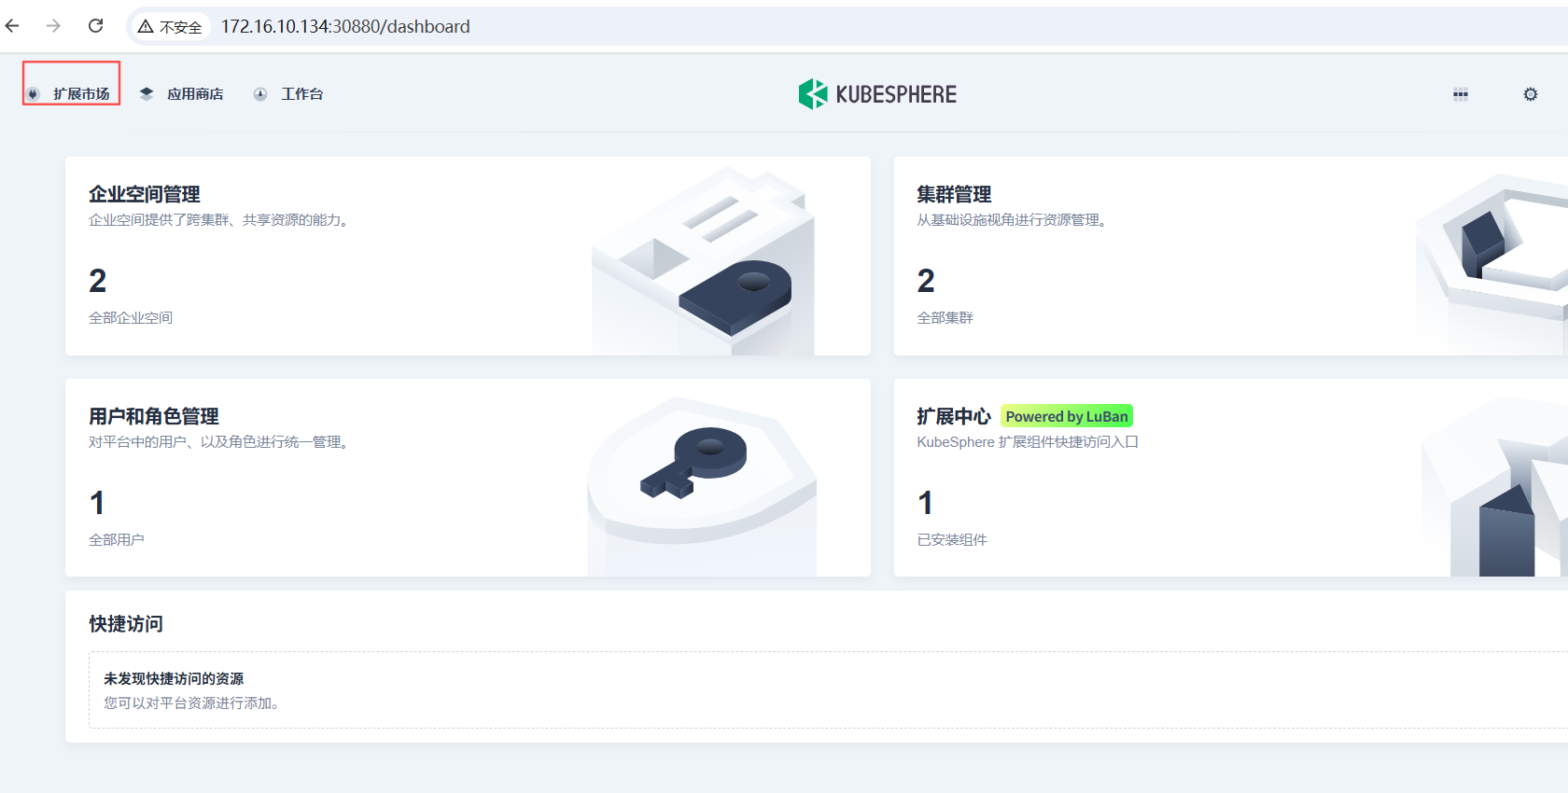Click the browser forward arrow
Screen dimensions: 1568x793
pyautogui.click(x=53, y=26)
